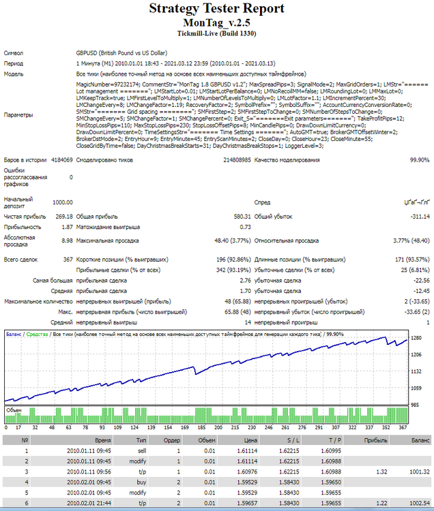The image size is (434, 511).
Task: Click the 185 x-axis tick label
Action: pos(201,427)
